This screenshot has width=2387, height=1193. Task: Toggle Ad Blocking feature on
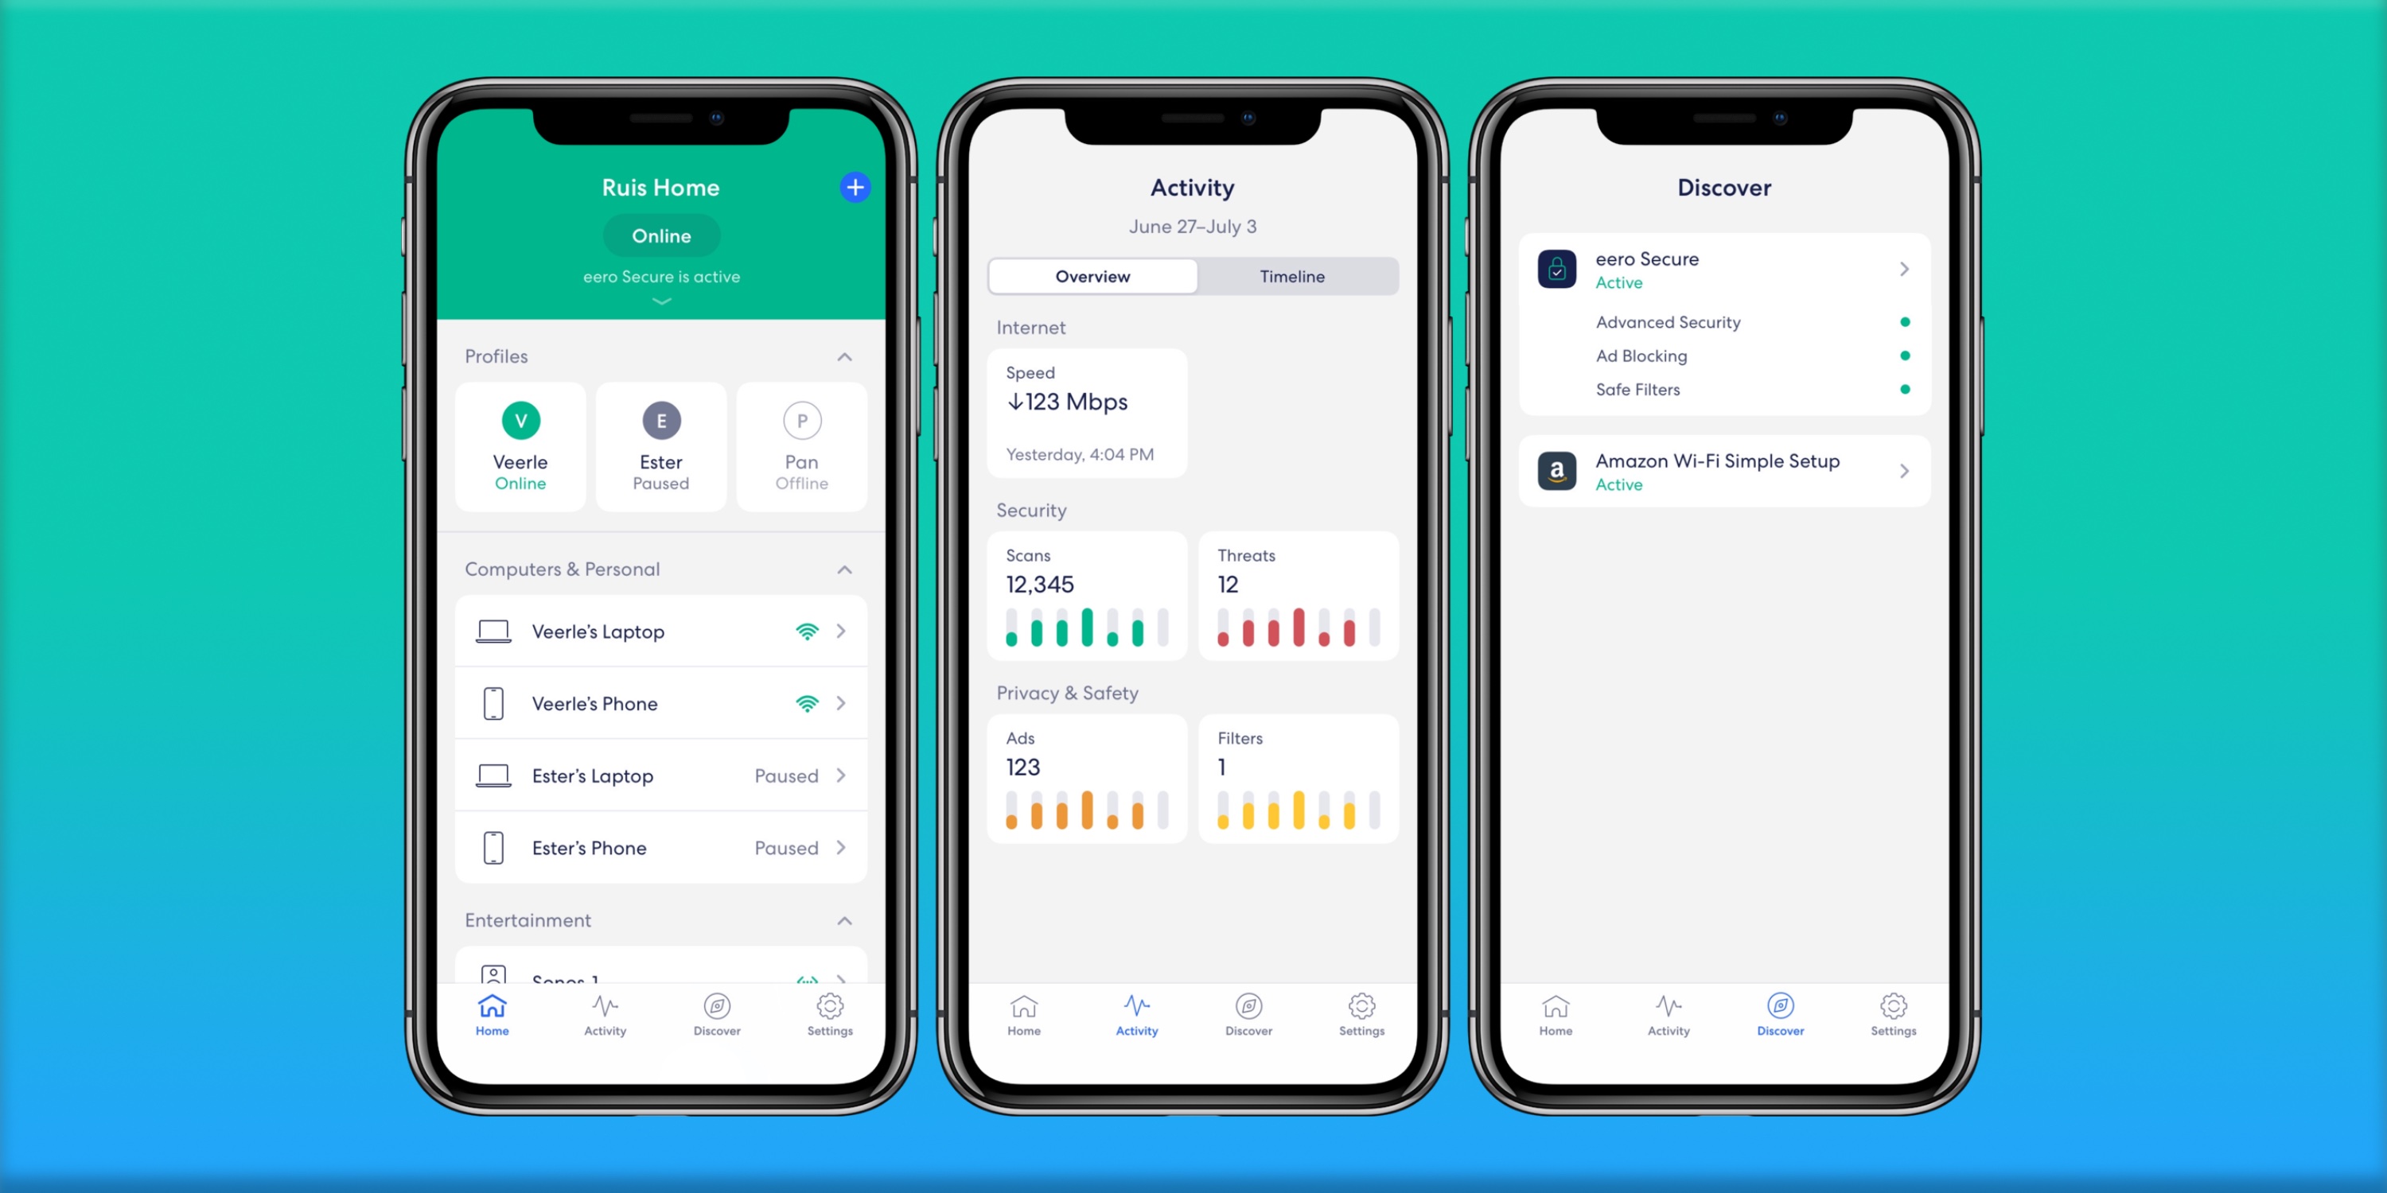1906,355
